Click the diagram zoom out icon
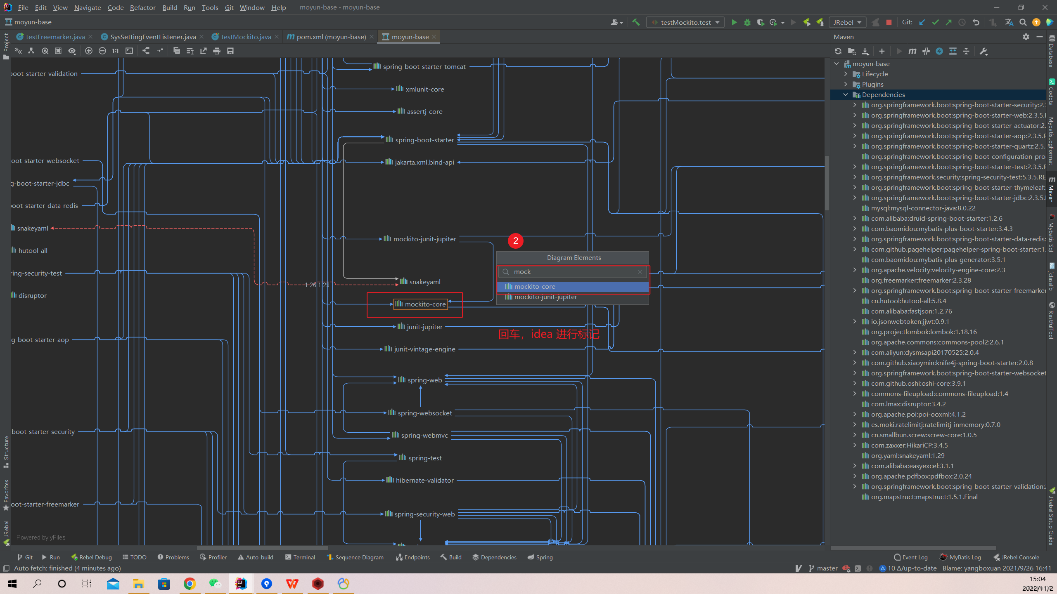1057x594 pixels. 102,51
